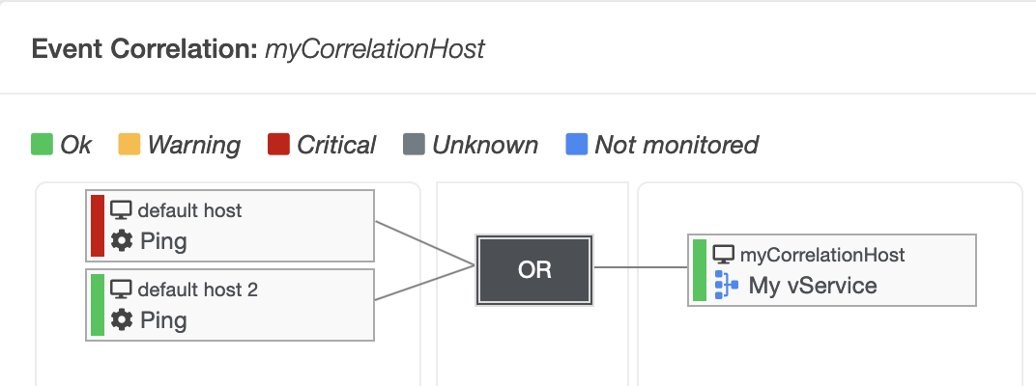This screenshot has width=1036, height=386.
Task: Select the OR operator node
Action: (534, 270)
